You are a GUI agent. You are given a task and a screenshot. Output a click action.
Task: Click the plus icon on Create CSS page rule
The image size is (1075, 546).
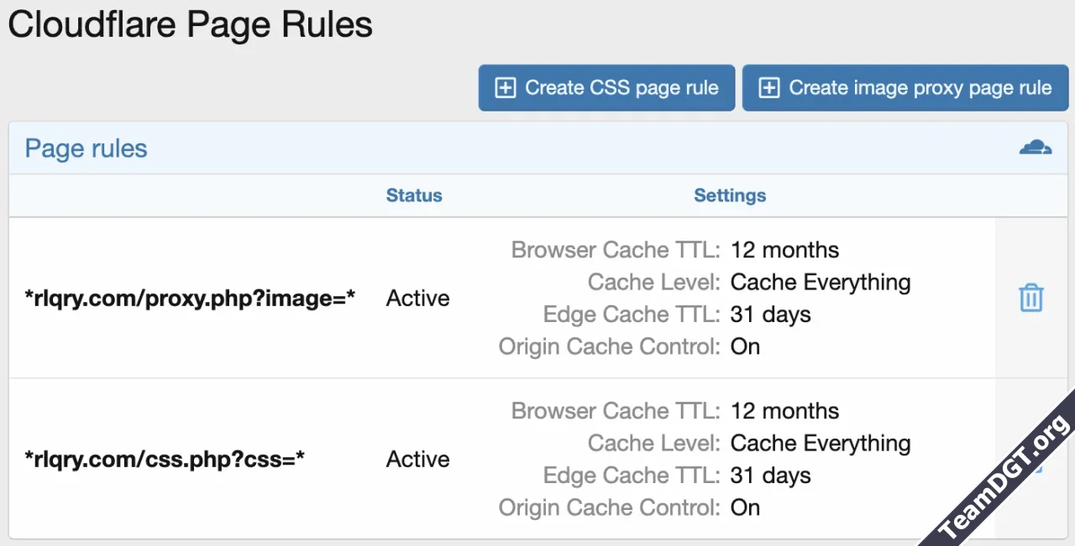point(505,87)
